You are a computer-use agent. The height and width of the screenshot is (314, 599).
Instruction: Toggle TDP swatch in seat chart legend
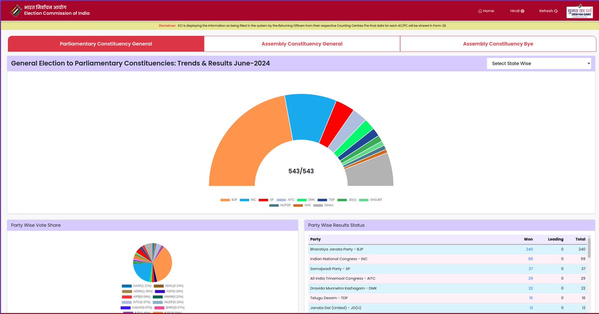coord(322,200)
